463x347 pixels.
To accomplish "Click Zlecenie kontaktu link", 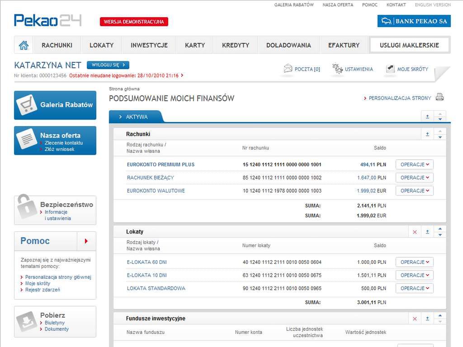I will coord(63,143).
